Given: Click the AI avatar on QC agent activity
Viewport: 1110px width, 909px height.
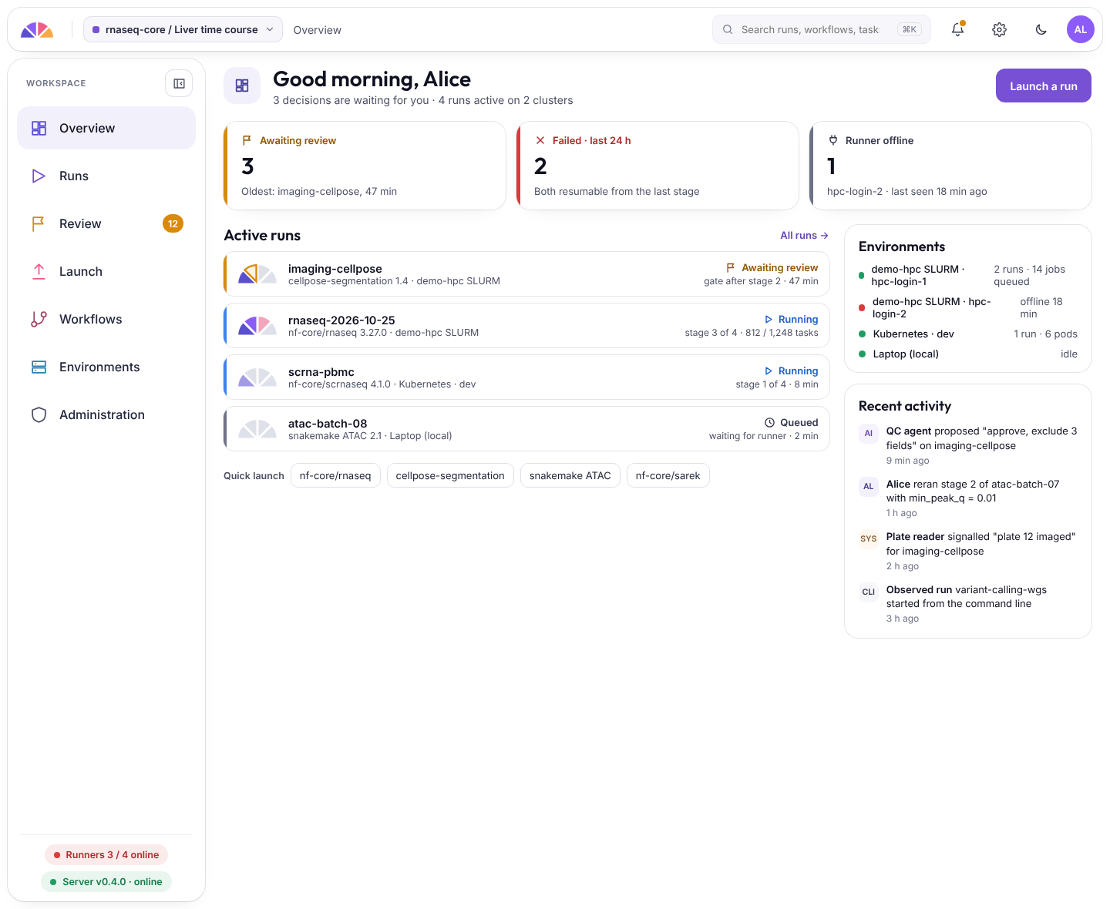Looking at the screenshot, I should point(869,434).
